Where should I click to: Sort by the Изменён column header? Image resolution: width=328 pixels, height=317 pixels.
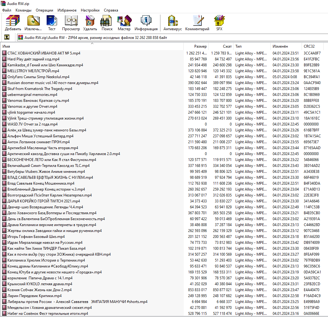click(x=286, y=46)
